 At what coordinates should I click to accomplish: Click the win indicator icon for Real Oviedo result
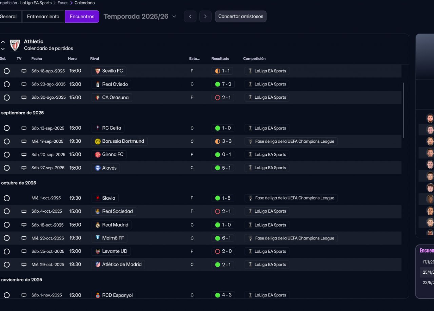pyautogui.click(x=218, y=84)
